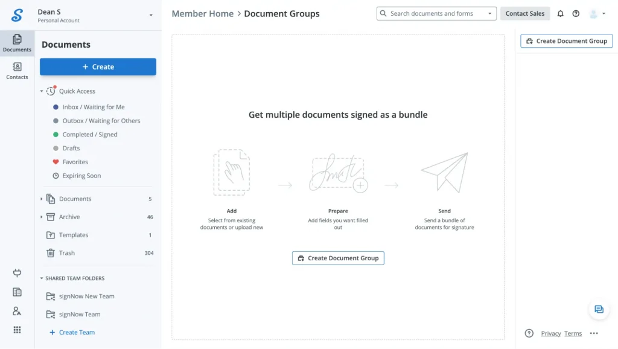Click the notifications bell icon
Viewport: 618px width, 349px height.
coord(560,14)
